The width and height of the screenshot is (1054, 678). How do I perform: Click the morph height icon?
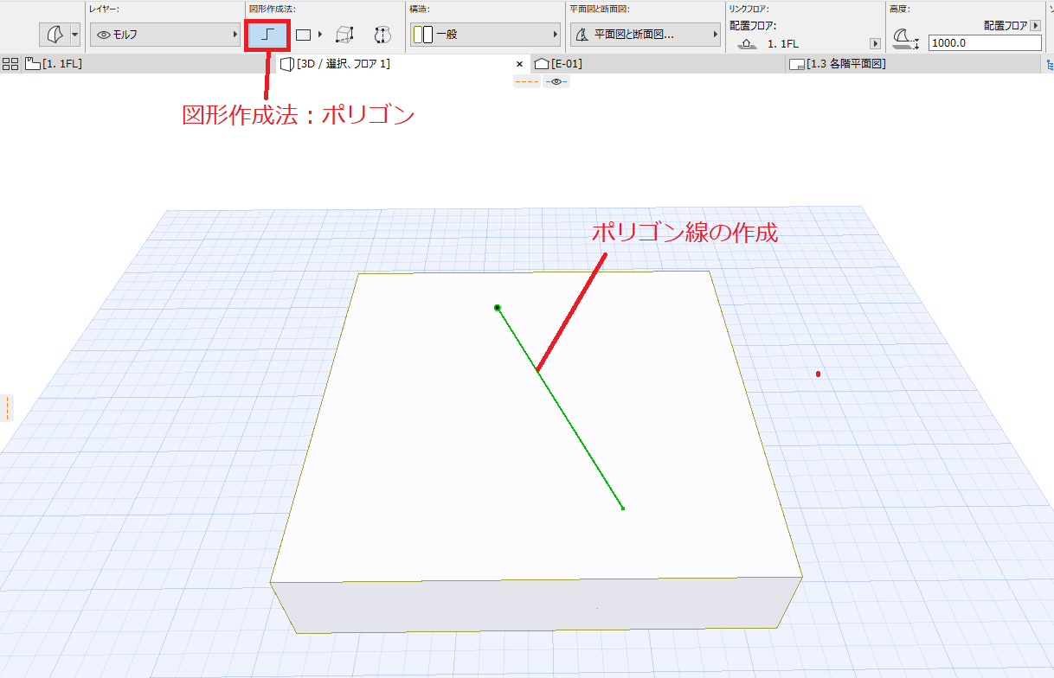pyautogui.click(x=906, y=40)
